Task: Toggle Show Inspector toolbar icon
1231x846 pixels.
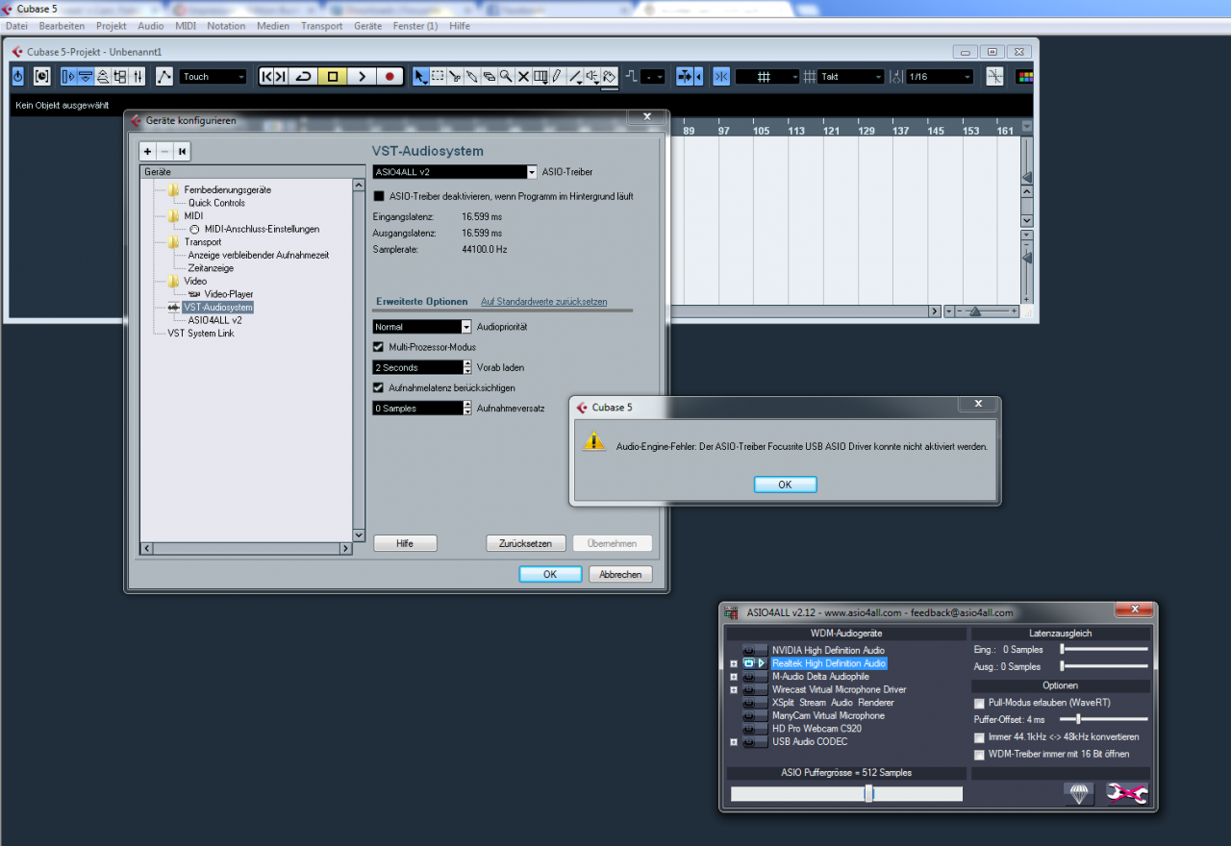Action: click(68, 76)
